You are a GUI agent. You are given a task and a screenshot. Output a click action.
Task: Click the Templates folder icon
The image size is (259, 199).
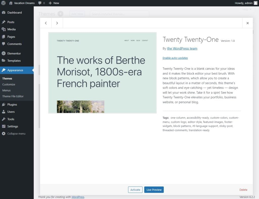tap(4, 60)
